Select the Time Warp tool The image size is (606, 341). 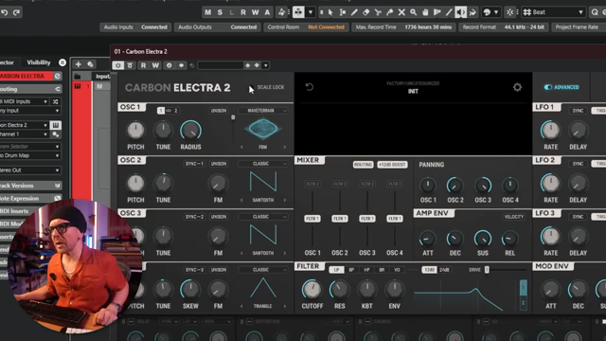pyautogui.click(x=437, y=12)
